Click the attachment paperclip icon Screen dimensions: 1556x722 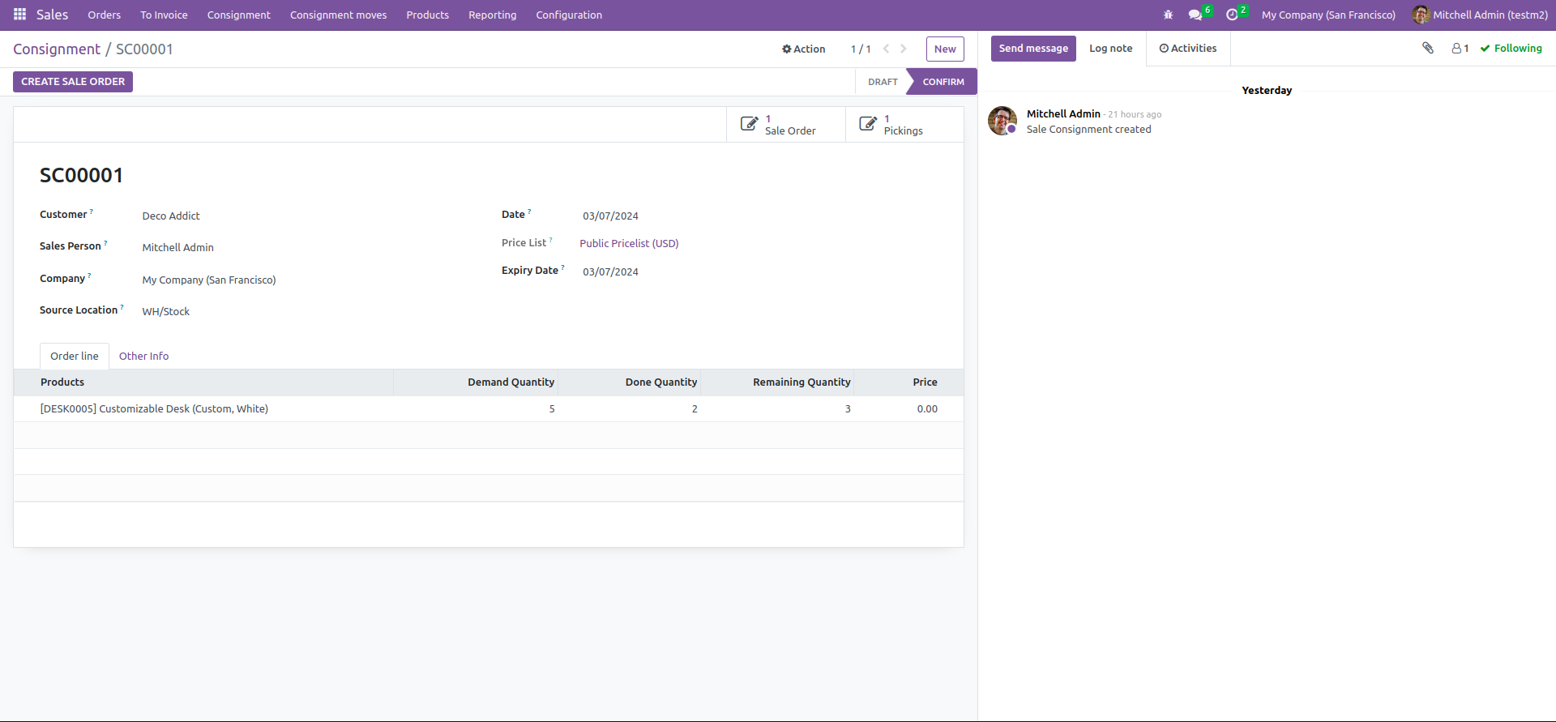(1428, 48)
